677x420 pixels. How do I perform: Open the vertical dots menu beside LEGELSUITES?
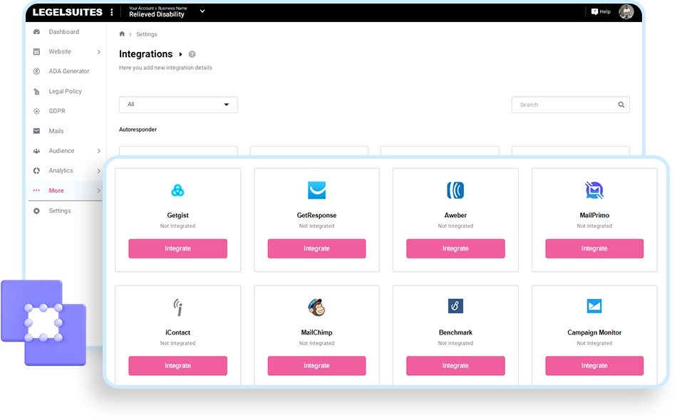(x=112, y=12)
